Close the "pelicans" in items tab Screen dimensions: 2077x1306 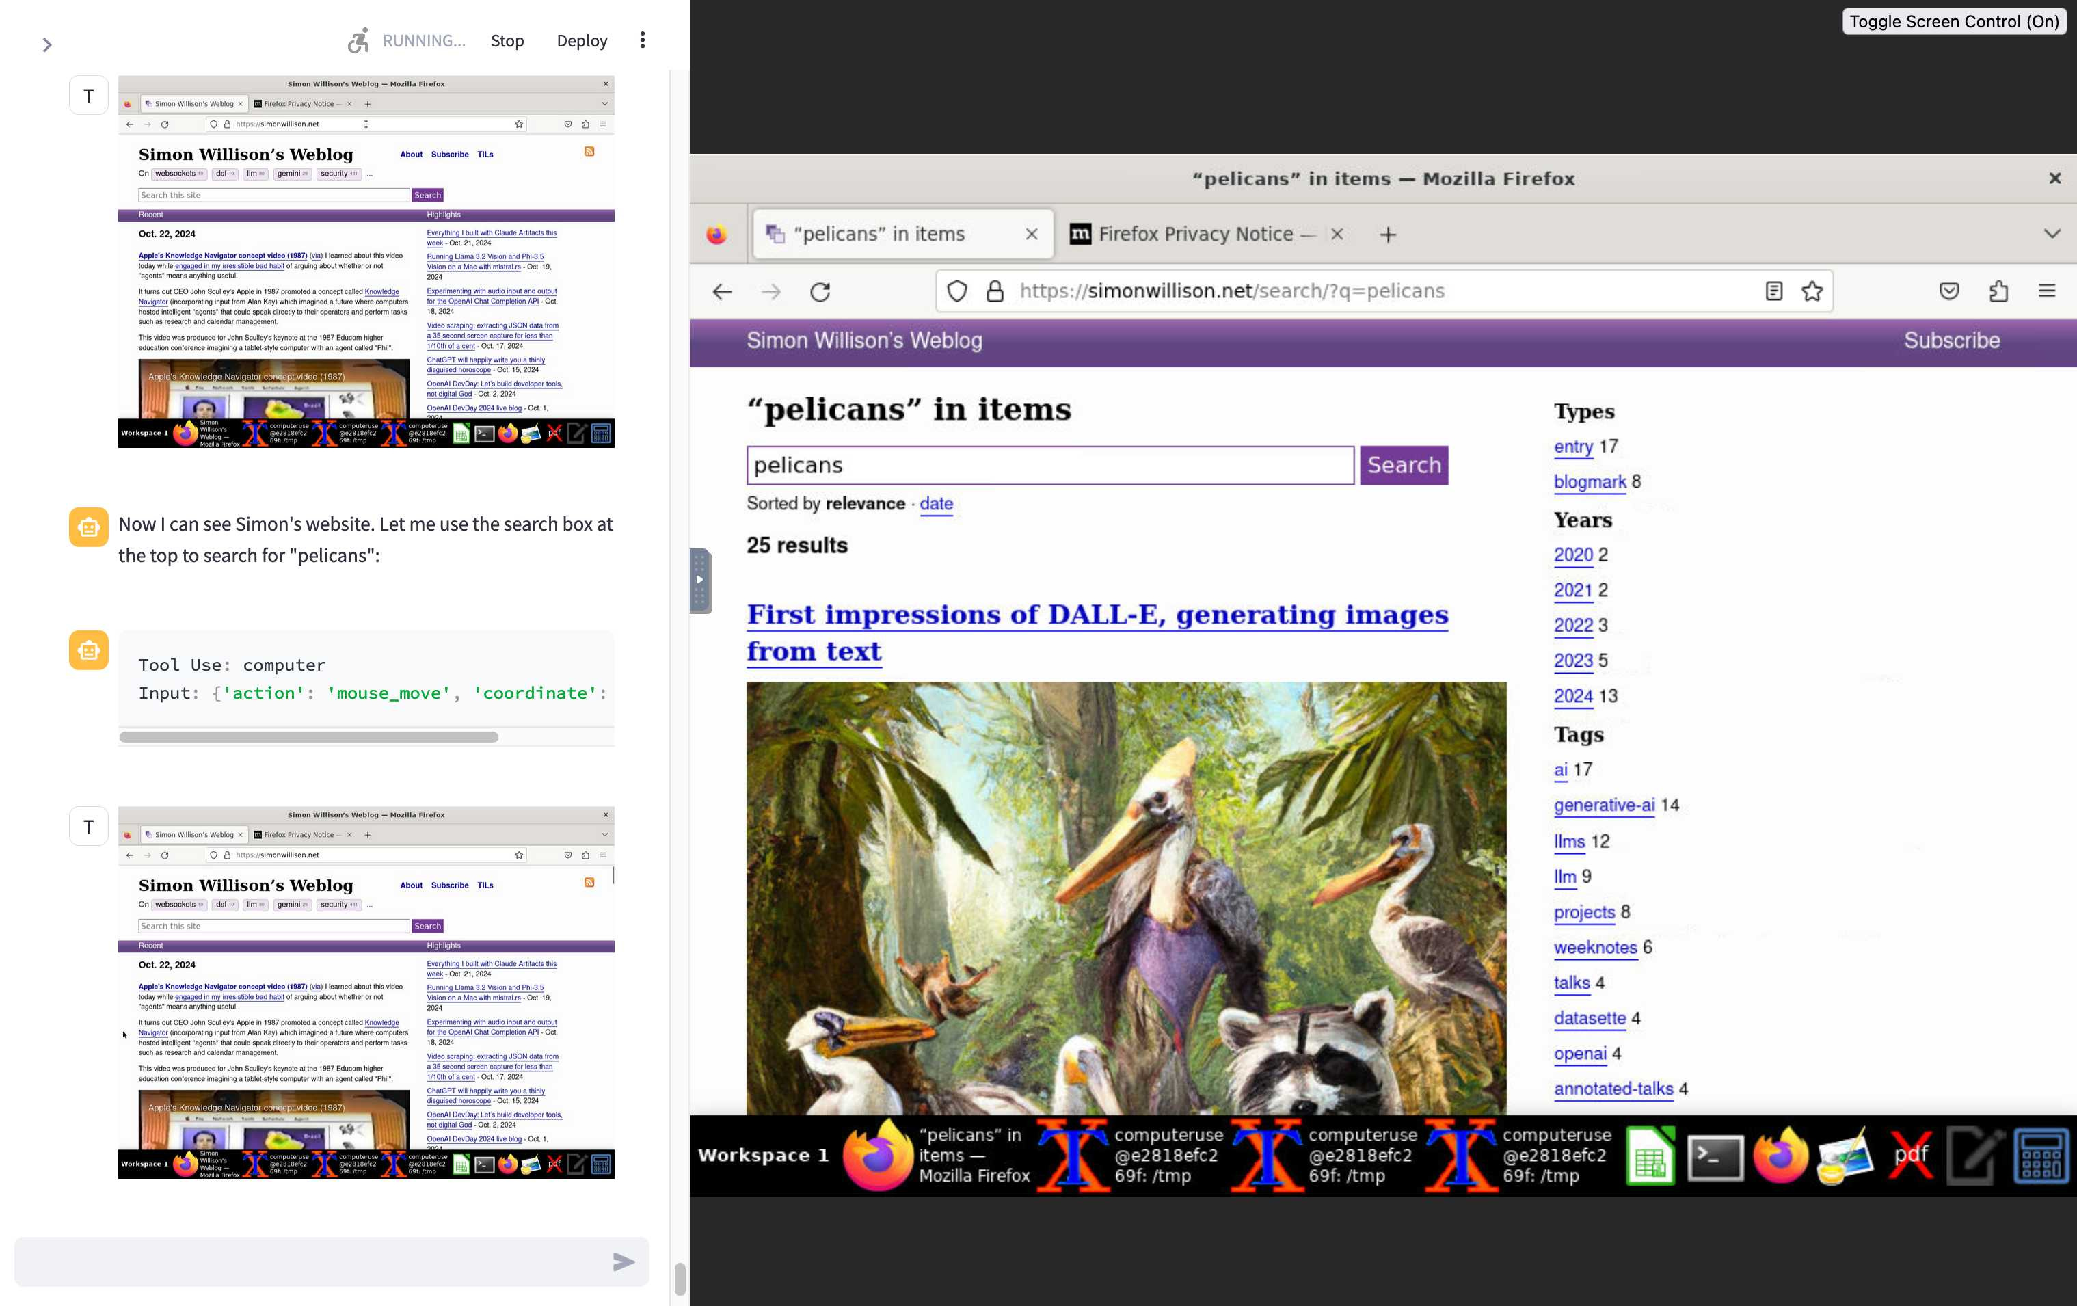coord(1032,234)
